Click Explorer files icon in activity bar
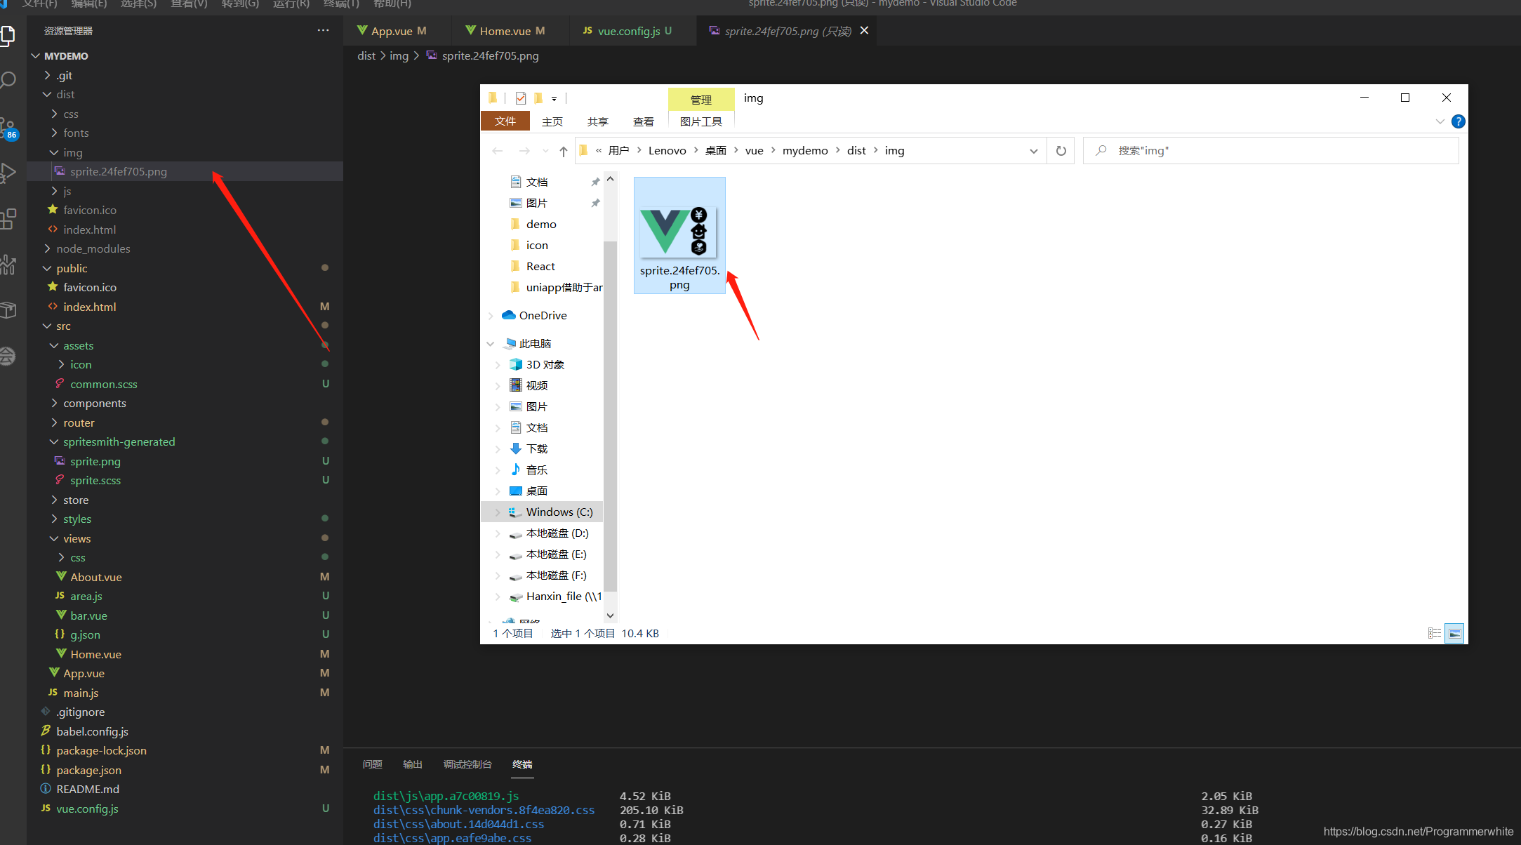 [8, 35]
